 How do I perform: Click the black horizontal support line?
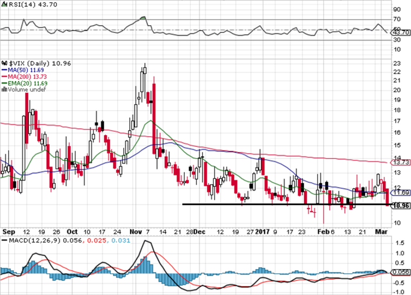[286, 204]
